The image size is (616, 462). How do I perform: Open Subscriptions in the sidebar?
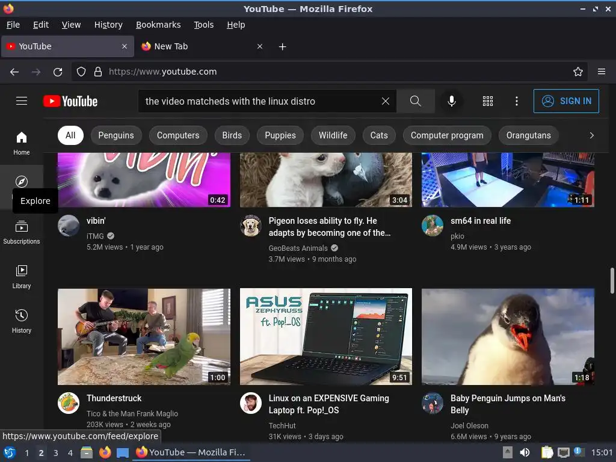[22, 233]
